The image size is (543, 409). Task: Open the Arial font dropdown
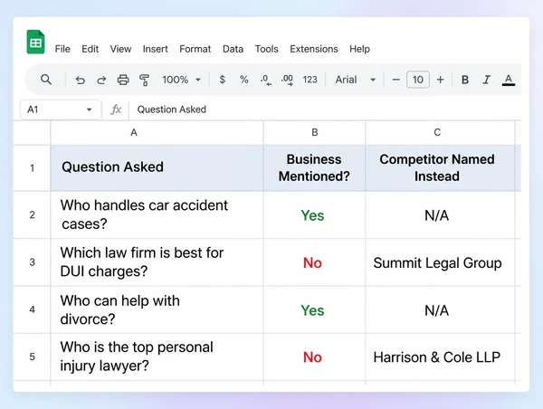coord(356,80)
